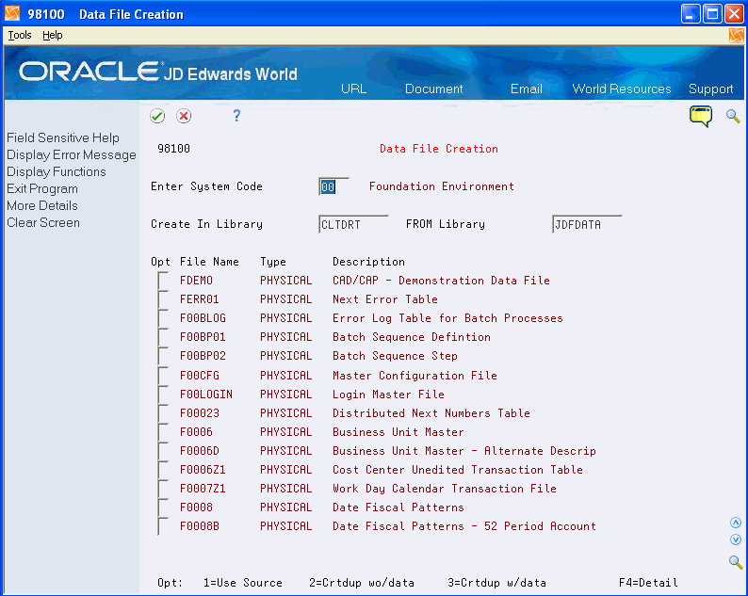Screen dimensions: 748x596
Task: Click Display Error Message link
Action: (x=71, y=155)
